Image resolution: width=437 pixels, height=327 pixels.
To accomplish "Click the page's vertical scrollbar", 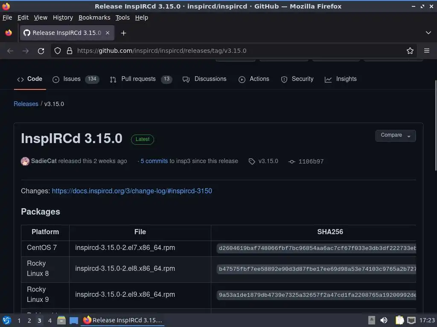I will click(x=436, y=125).
